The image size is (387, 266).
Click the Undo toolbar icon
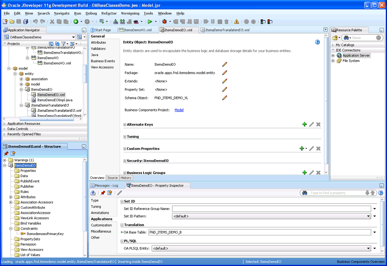coord(35,22)
